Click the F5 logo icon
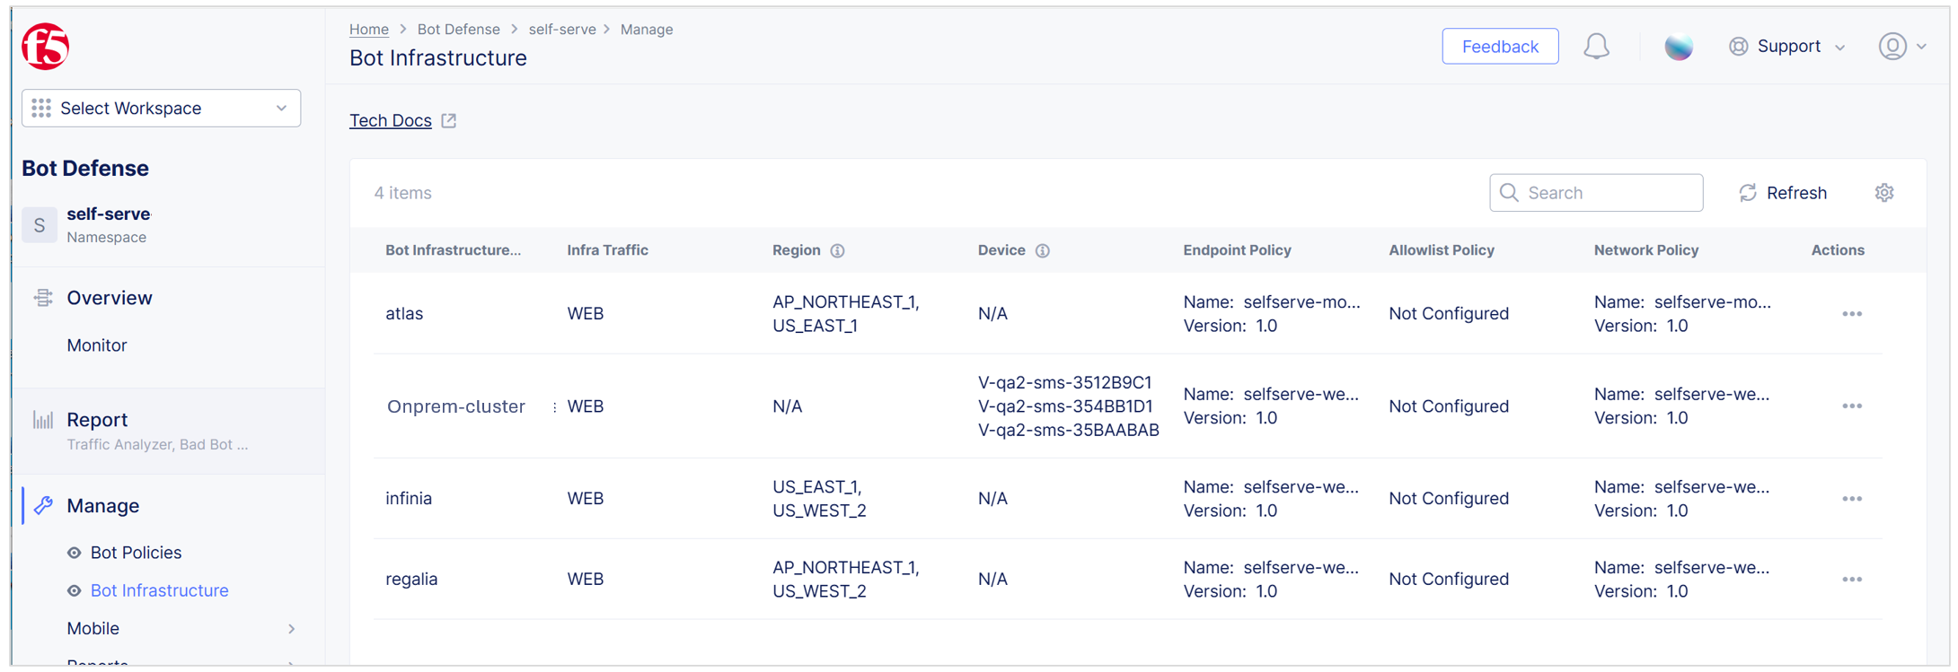1958x672 pixels. point(45,47)
